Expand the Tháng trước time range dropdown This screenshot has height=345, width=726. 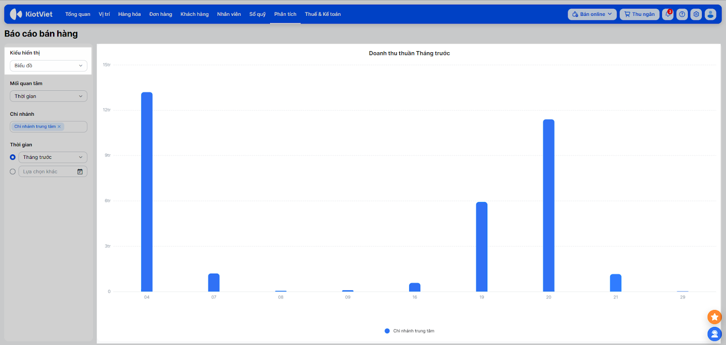click(x=53, y=157)
